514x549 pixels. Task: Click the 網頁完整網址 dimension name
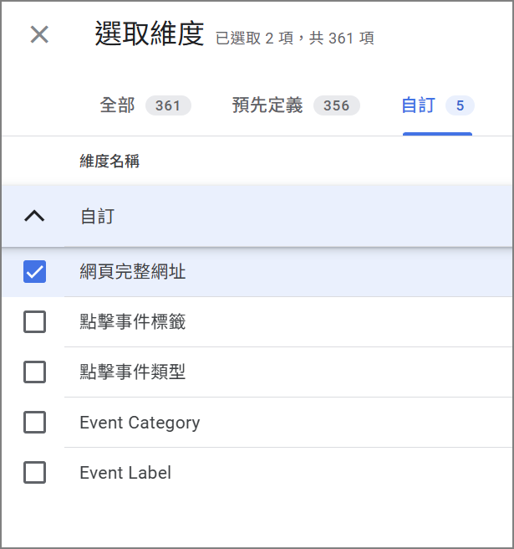tap(132, 272)
